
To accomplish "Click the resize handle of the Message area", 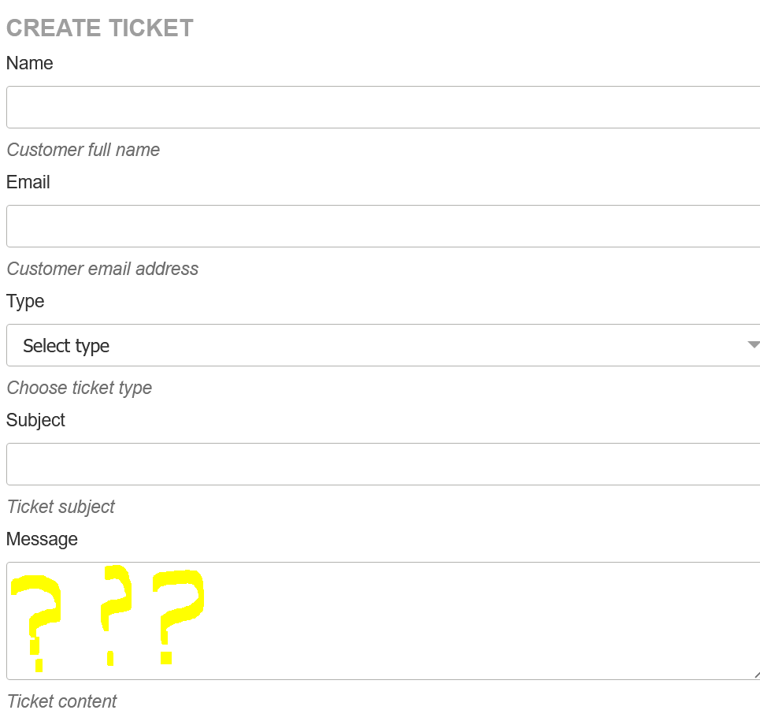I will pyautogui.click(x=754, y=675).
